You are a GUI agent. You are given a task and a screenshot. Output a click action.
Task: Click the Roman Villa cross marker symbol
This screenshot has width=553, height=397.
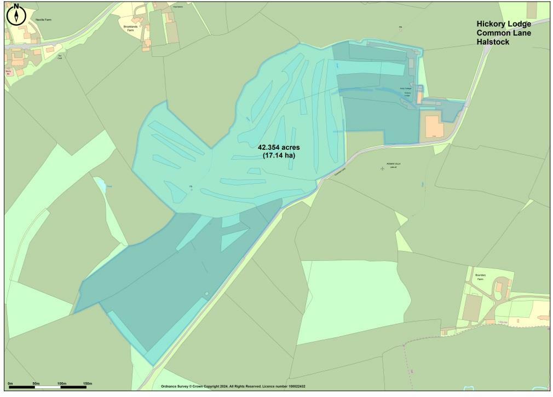[382, 168]
